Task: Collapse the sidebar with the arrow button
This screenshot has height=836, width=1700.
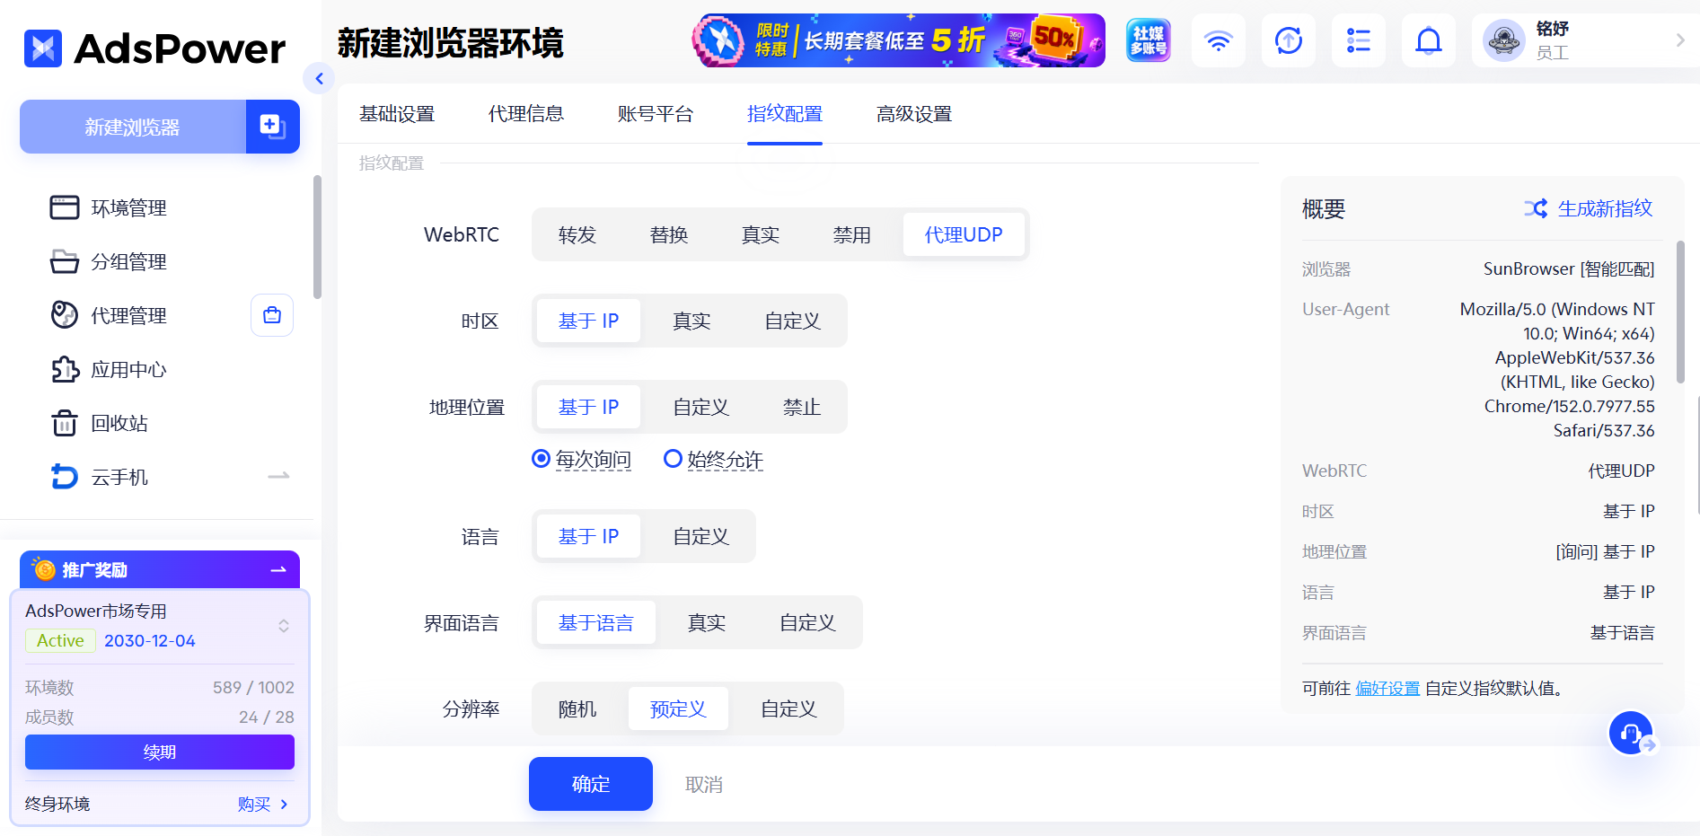Action: pyautogui.click(x=319, y=79)
